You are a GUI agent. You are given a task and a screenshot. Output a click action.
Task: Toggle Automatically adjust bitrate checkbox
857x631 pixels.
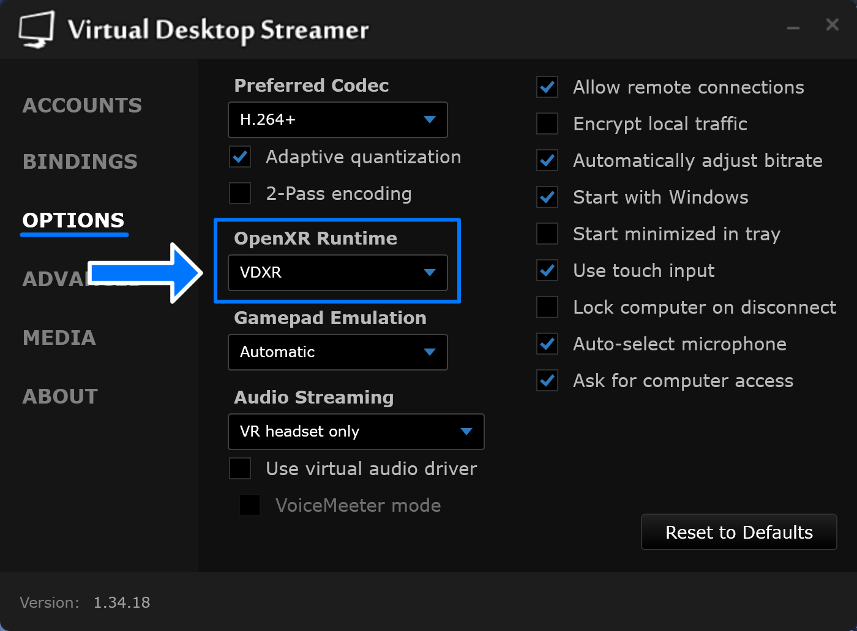[547, 161]
